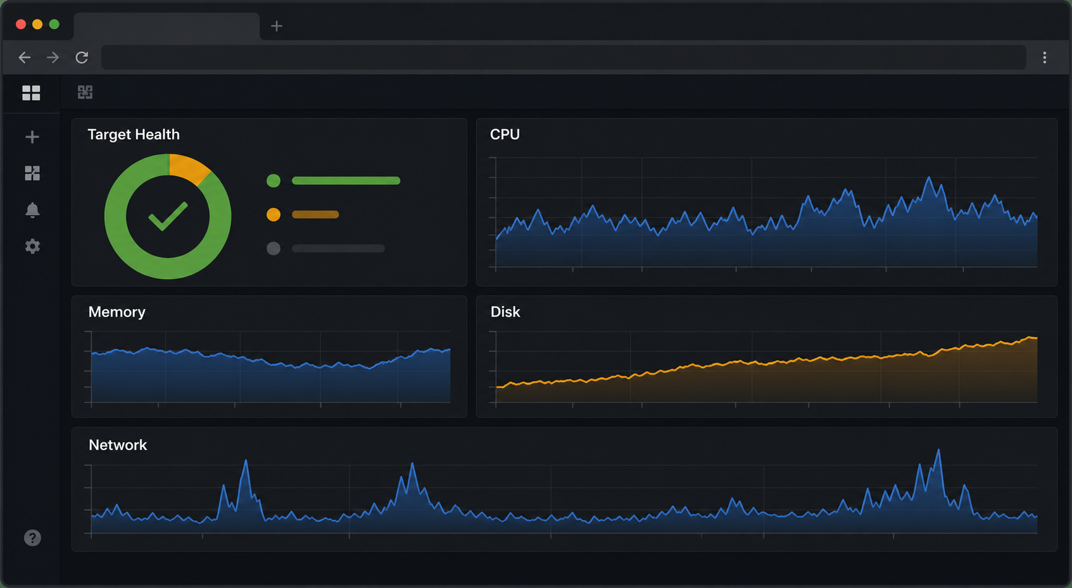Click the green legend dot in Target Health
This screenshot has height=588, width=1072.
[x=274, y=181]
